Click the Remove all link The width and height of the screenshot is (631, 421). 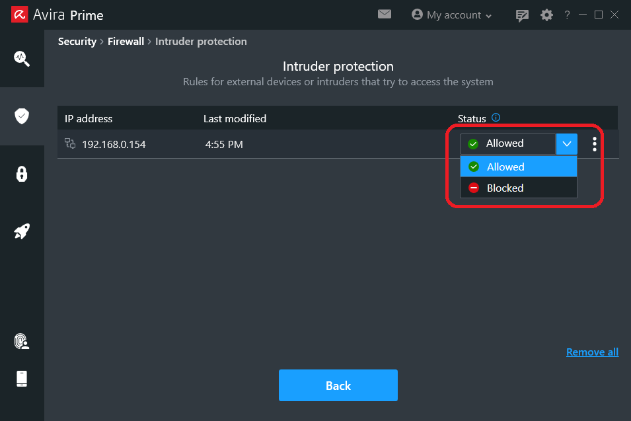[592, 352]
